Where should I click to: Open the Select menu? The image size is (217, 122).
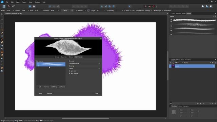coord(24,2)
